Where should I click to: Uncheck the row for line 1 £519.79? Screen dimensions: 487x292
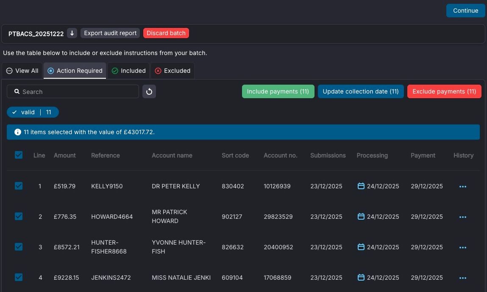(19, 186)
